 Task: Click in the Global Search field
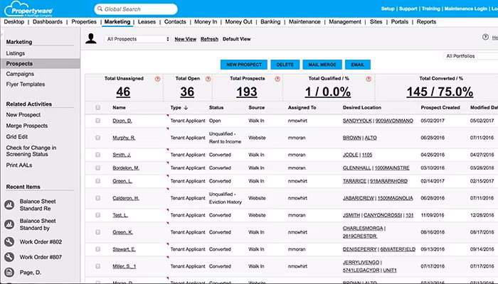pos(136,9)
